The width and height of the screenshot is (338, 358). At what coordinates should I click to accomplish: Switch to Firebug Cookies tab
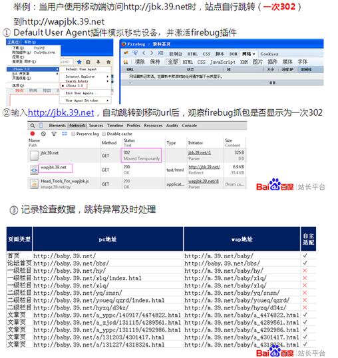pyautogui.click(x=269, y=54)
